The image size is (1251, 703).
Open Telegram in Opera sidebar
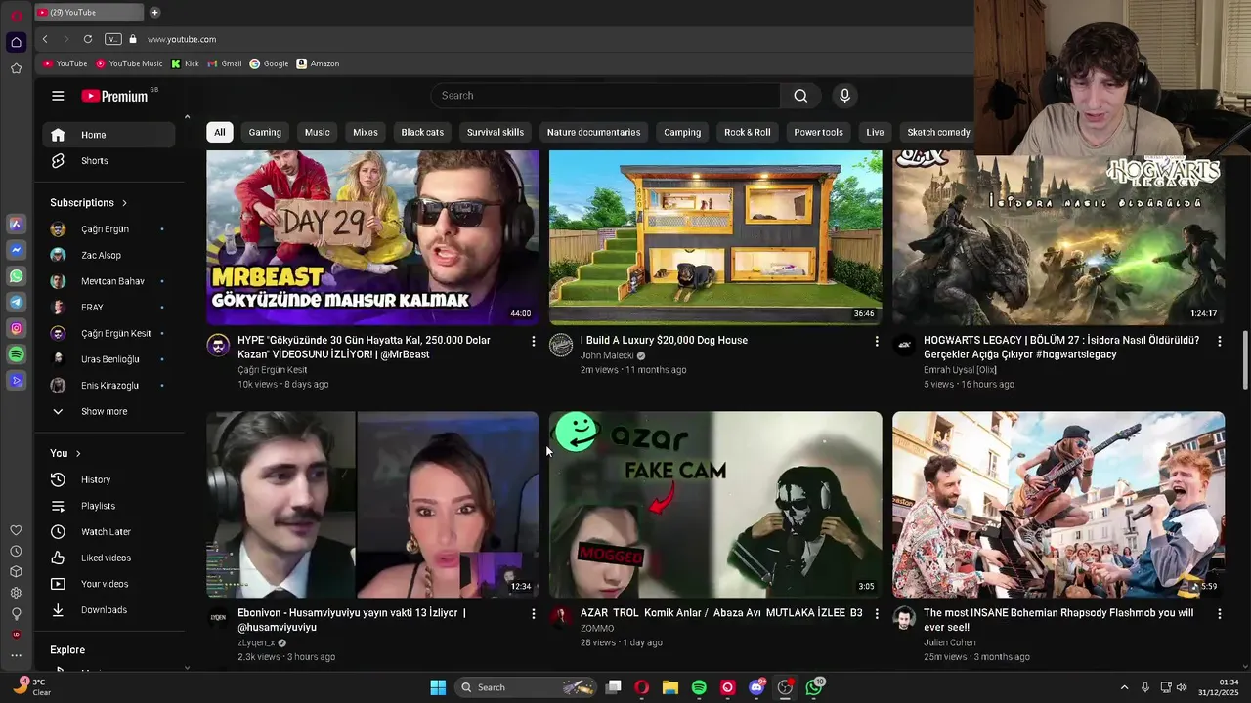point(16,303)
